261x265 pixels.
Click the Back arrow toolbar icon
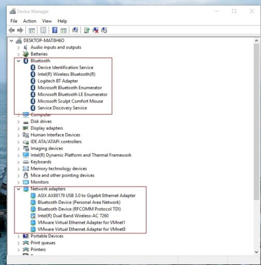(12, 31)
